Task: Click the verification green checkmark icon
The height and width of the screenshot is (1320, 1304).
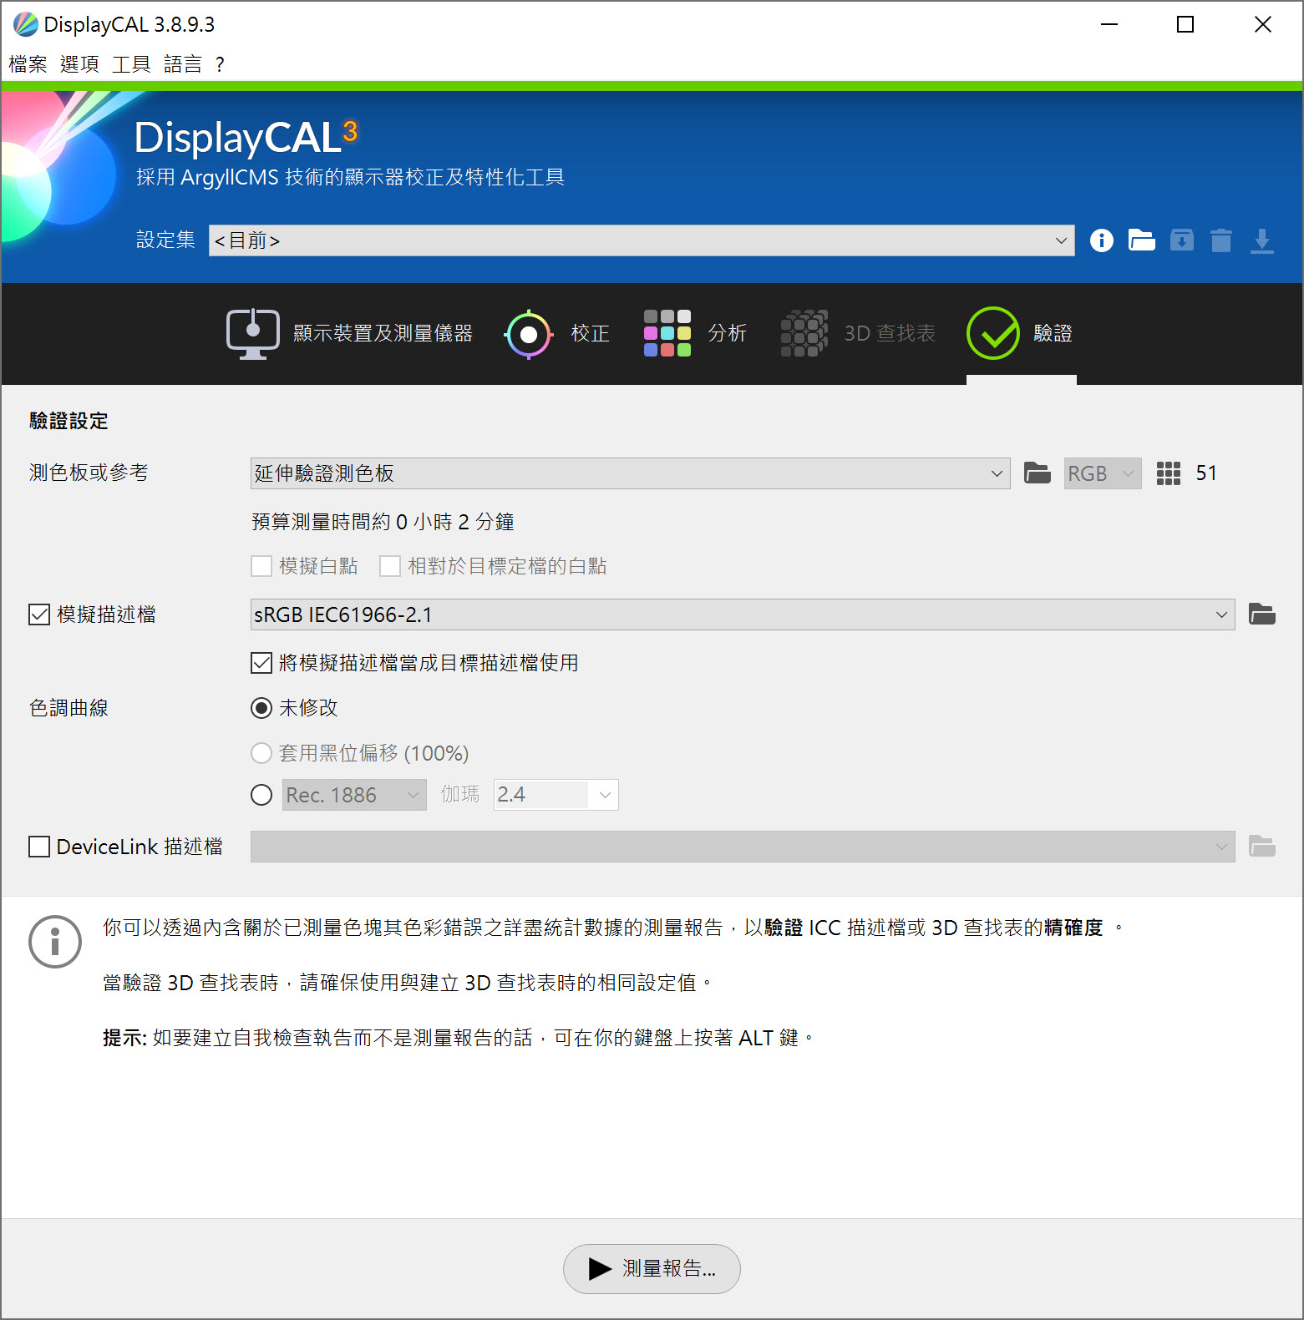Action: click(992, 334)
